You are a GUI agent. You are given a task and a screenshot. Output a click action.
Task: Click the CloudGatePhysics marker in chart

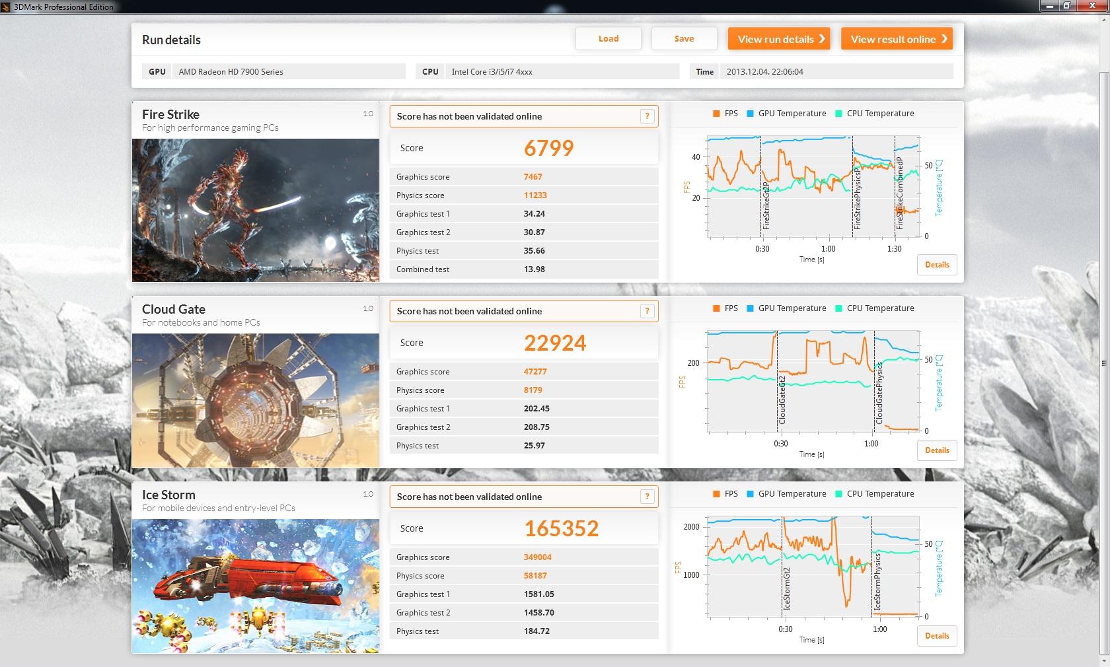coord(879,394)
